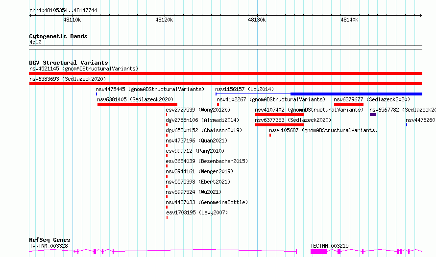436x257 pixels.
Task: Open nsv4737196 (Quan2021) variant
Action: coord(196,140)
